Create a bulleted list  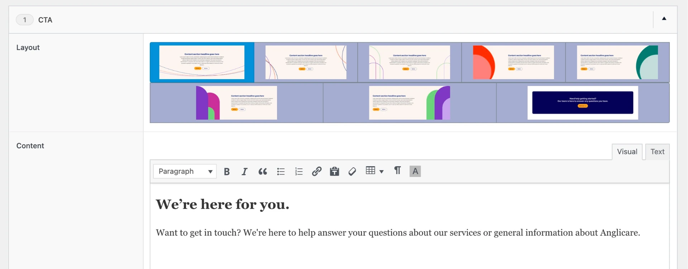click(x=281, y=172)
